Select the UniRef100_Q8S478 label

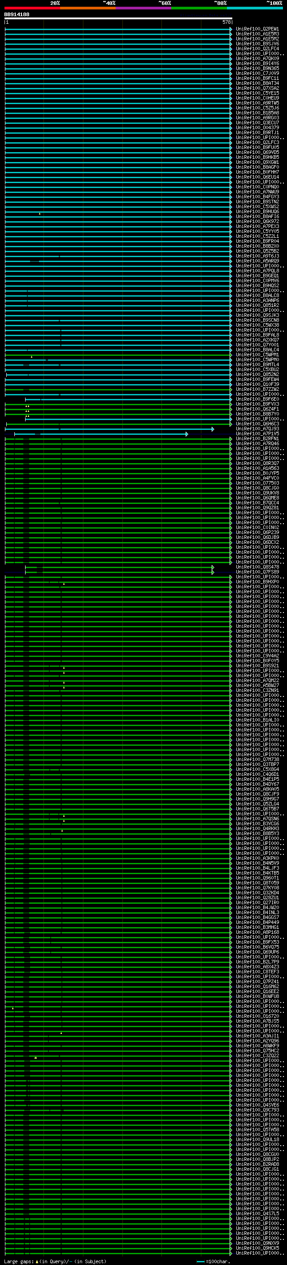pos(257,567)
